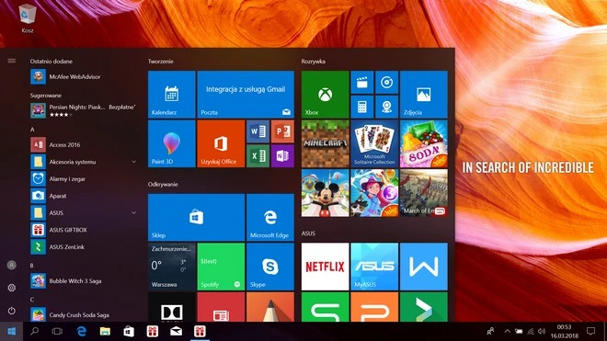Open the MyASUS tile
The height and width of the screenshot is (341, 607).
point(374,267)
